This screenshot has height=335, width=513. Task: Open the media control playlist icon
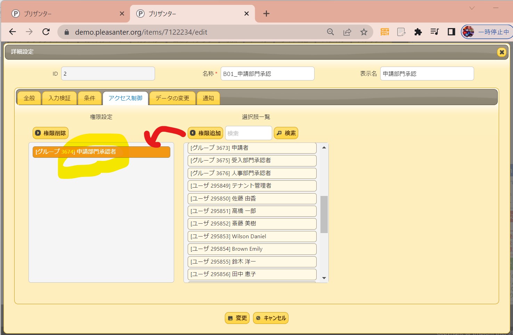435,32
